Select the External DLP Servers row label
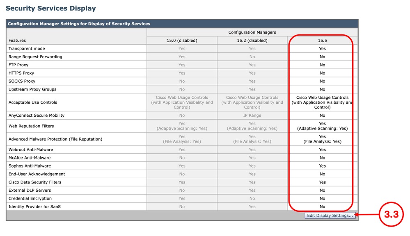410x236 pixels. pyautogui.click(x=30, y=190)
